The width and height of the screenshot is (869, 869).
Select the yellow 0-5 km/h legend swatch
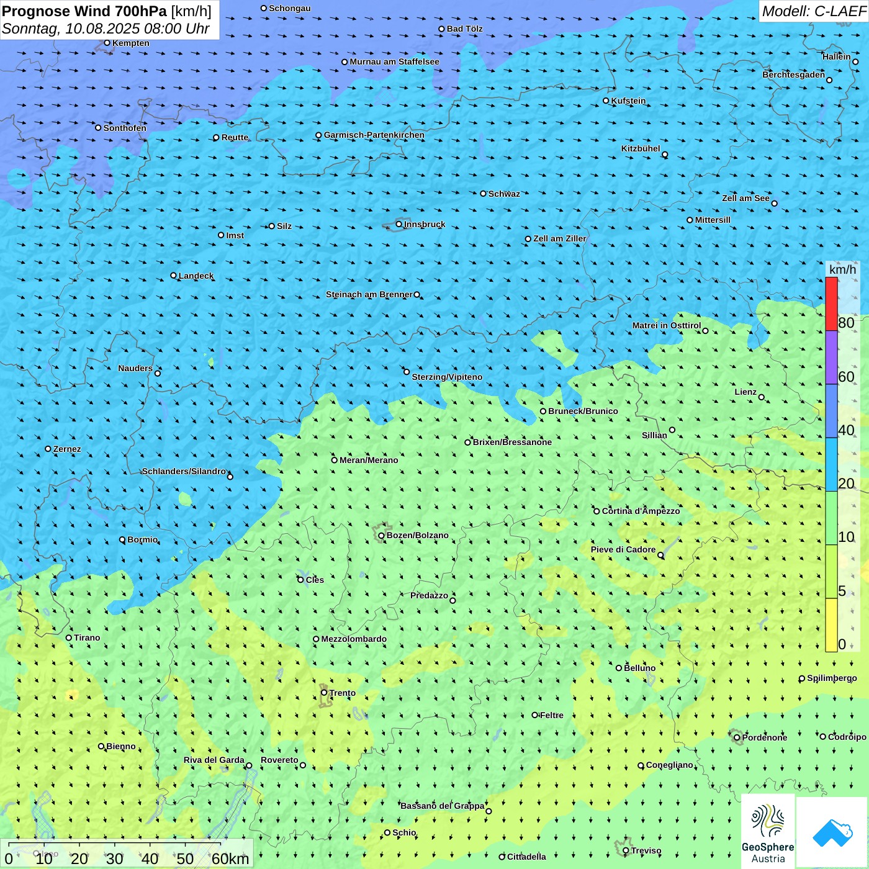(x=831, y=624)
